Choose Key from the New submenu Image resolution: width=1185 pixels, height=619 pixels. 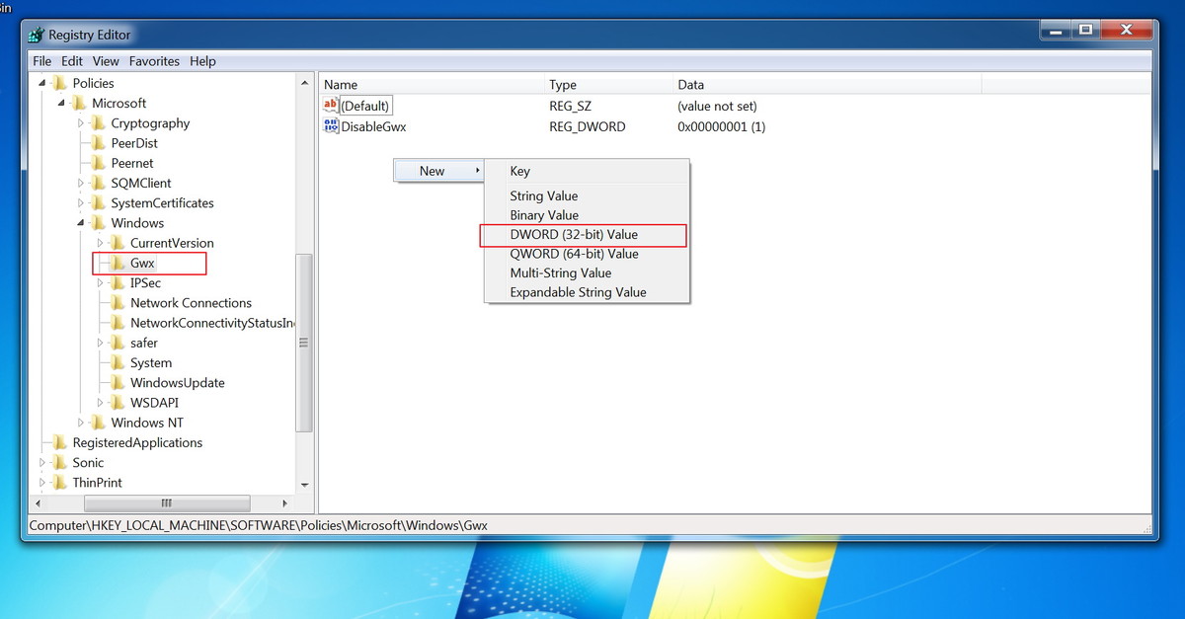(519, 171)
